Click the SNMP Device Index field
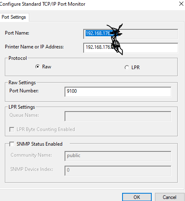Screen dimensions: 185x201 [x=118, y=170]
